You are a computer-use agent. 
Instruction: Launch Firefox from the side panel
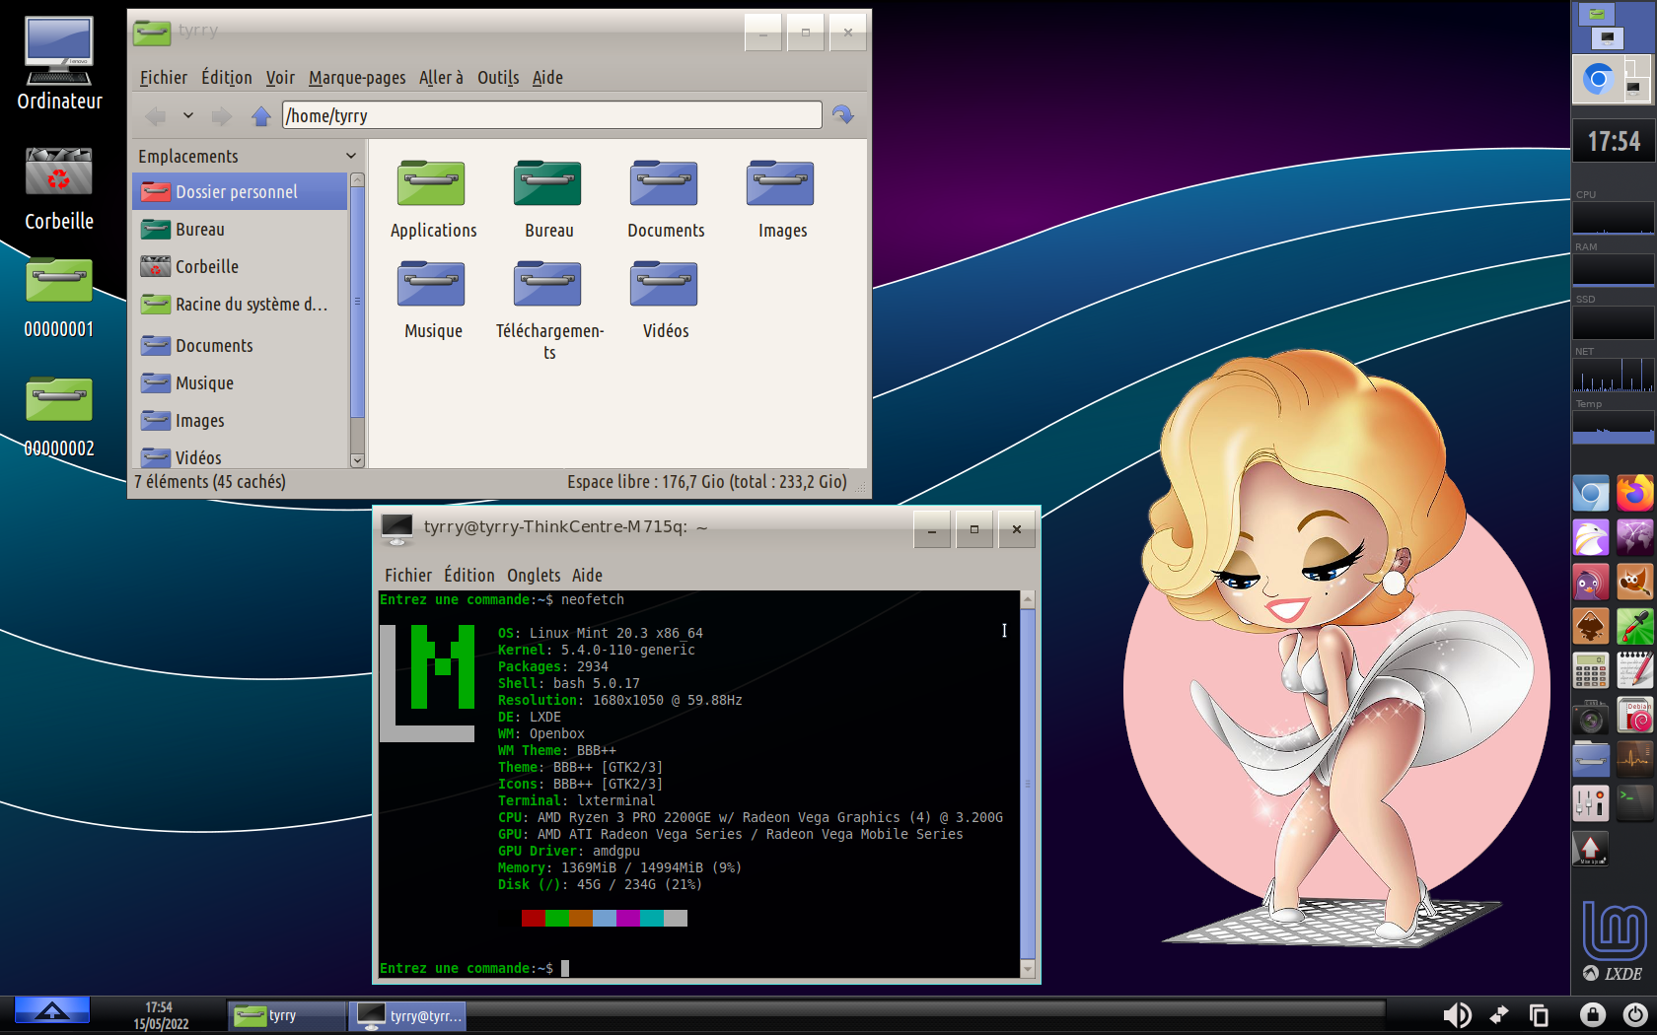(1634, 494)
